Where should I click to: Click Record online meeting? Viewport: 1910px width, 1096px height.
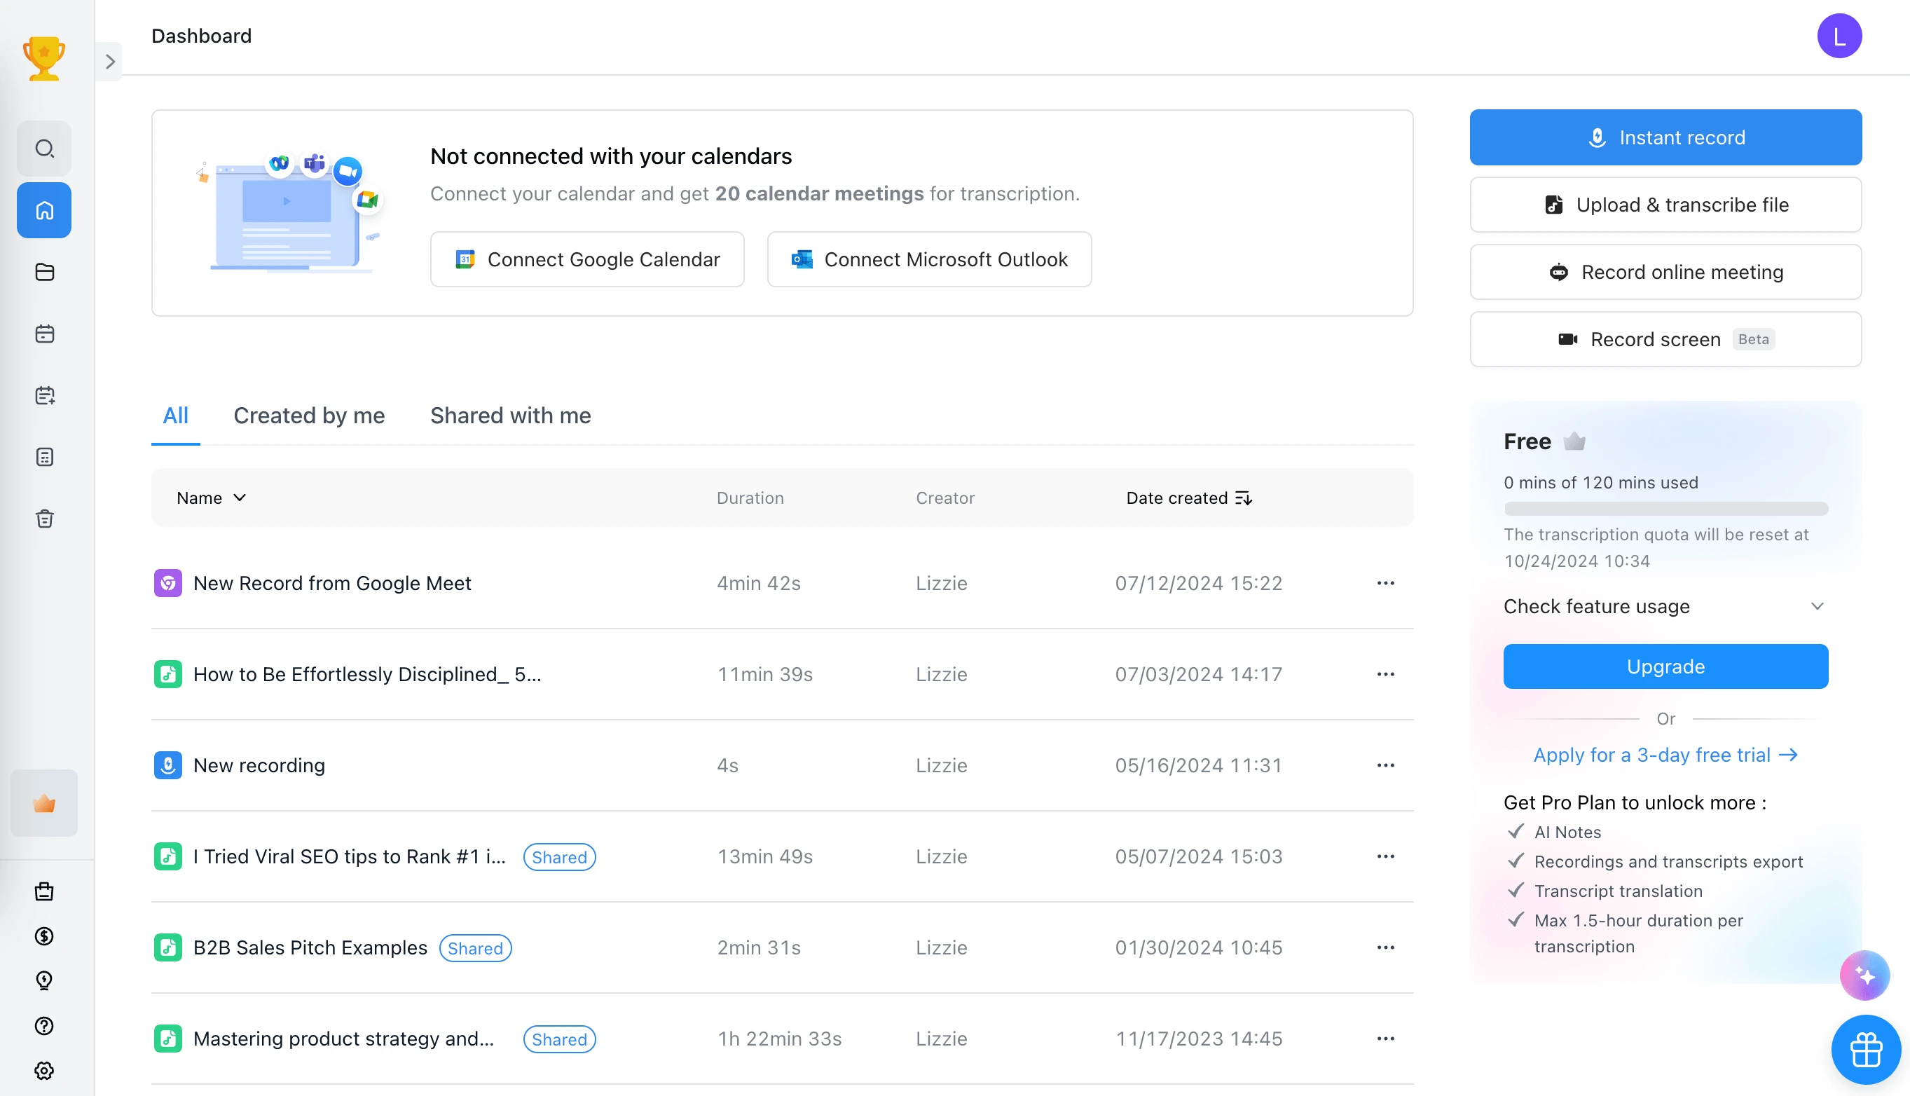[1665, 272]
